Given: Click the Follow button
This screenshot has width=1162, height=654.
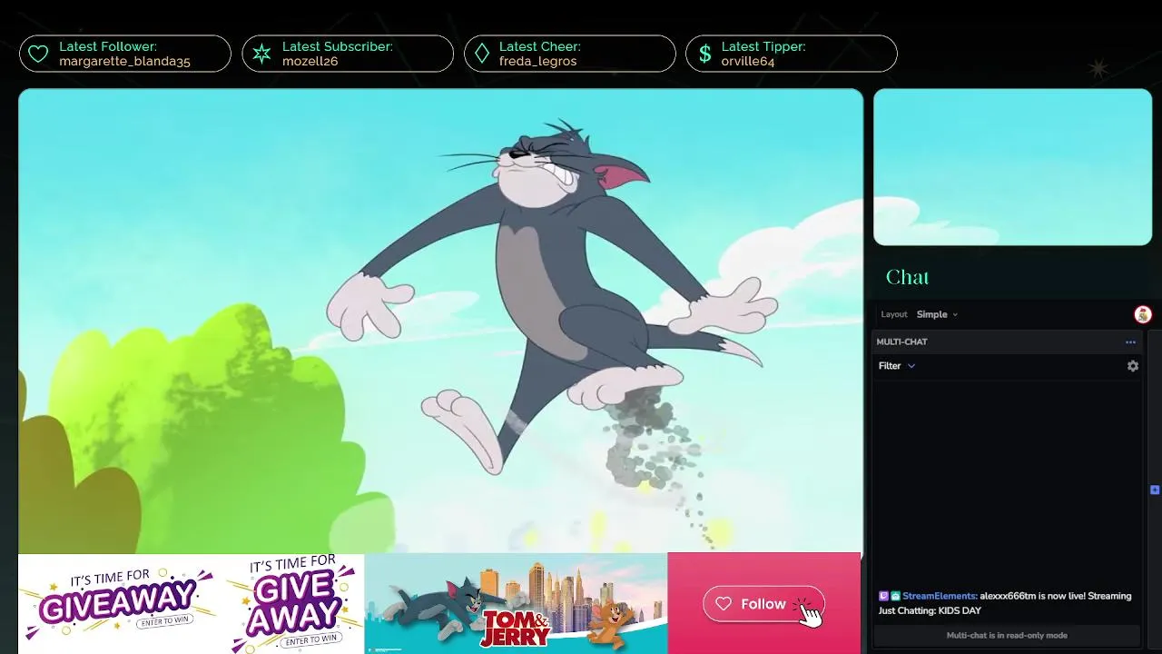Looking at the screenshot, I should point(763,604).
